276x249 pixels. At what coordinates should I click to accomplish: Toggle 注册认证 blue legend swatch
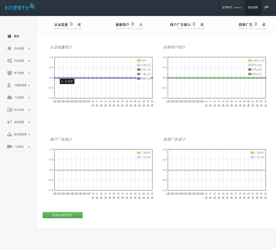point(139,65)
